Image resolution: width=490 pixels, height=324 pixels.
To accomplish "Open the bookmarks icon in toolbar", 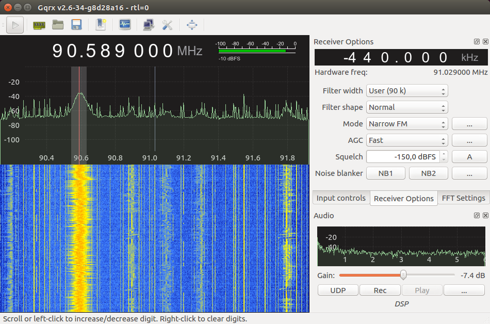I will [x=101, y=24].
